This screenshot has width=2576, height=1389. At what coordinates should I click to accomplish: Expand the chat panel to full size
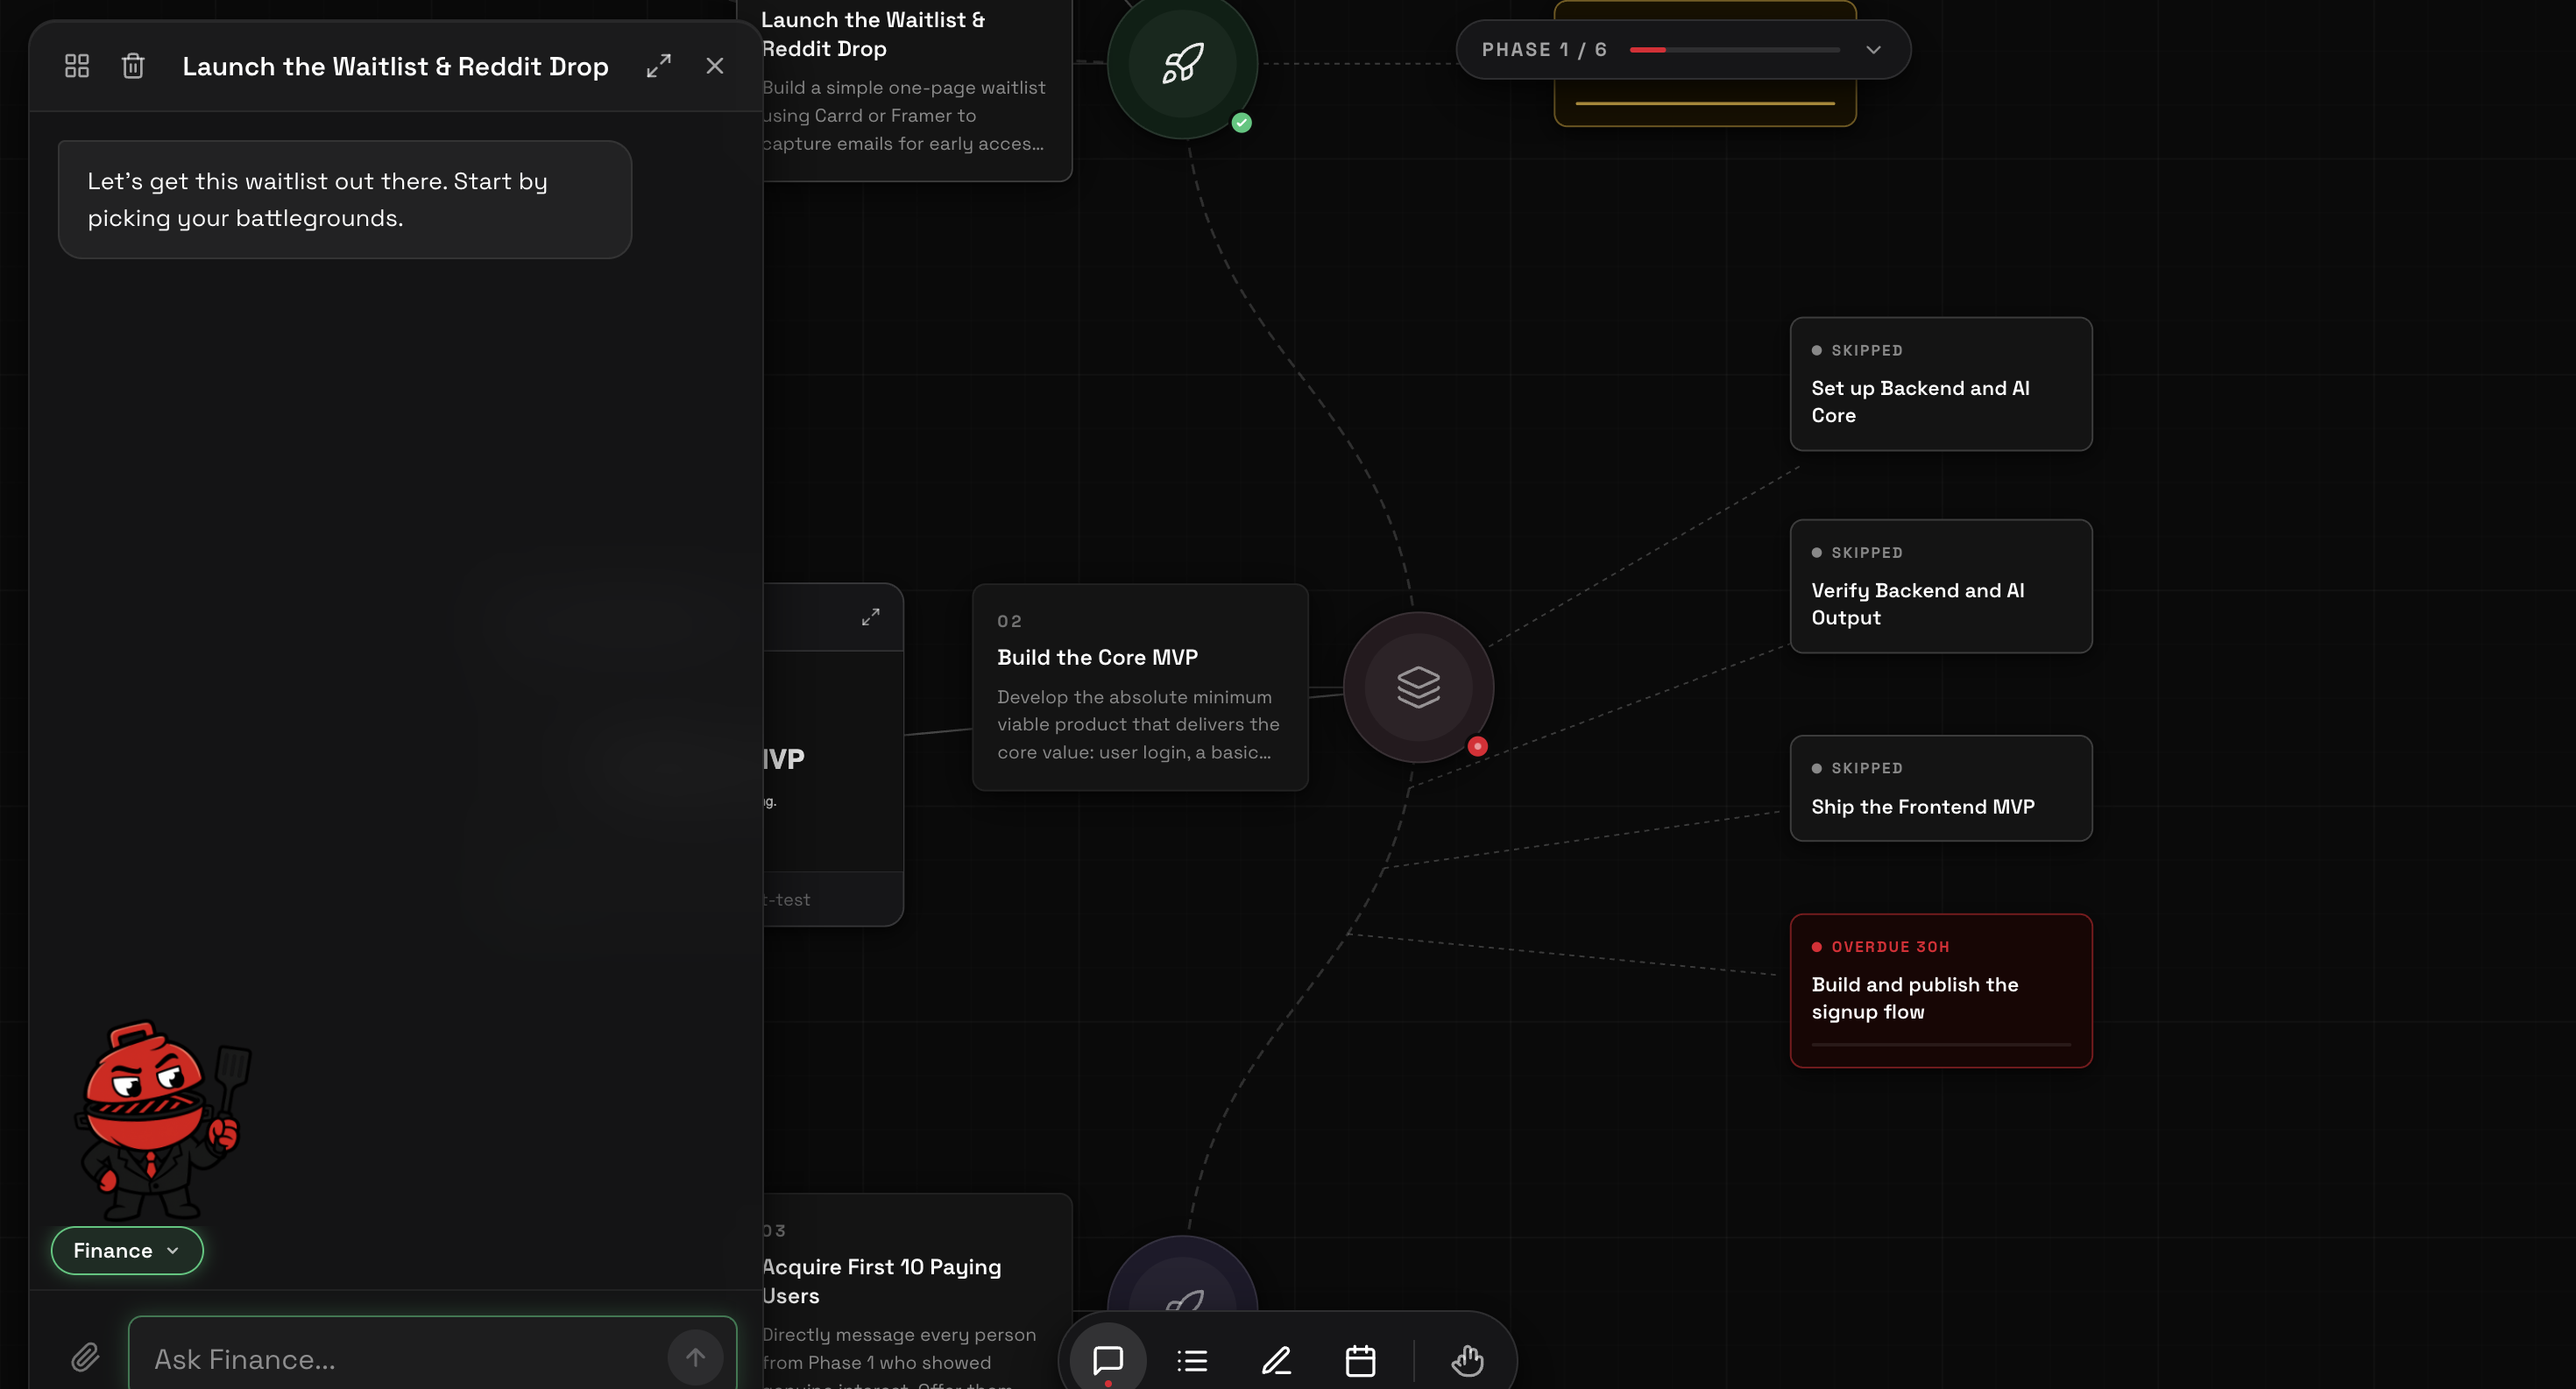(658, 66)
